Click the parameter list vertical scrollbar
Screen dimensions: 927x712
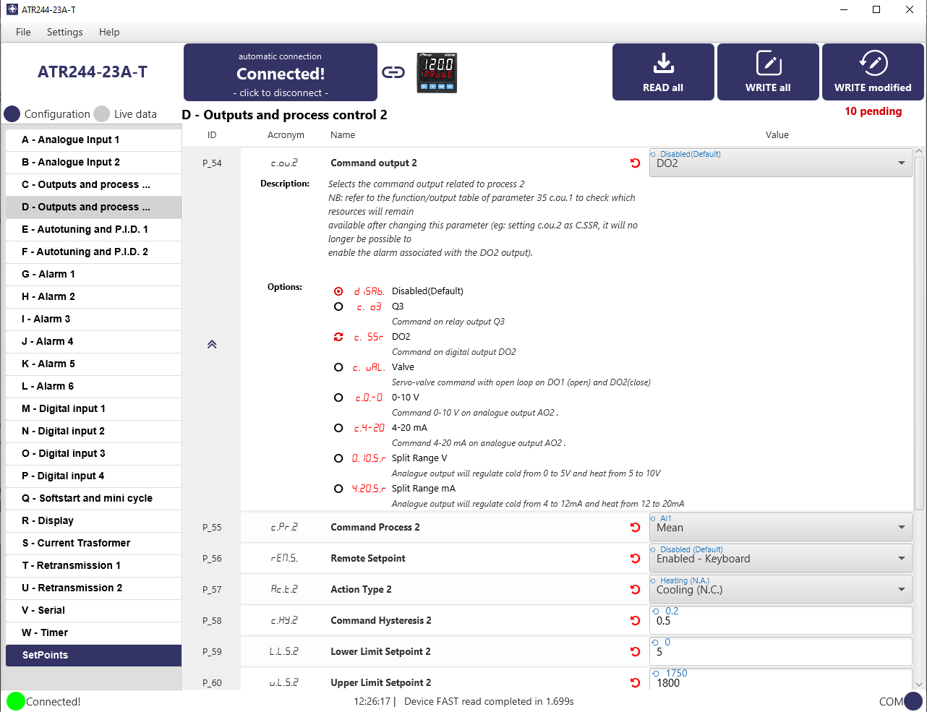(919, 333)
